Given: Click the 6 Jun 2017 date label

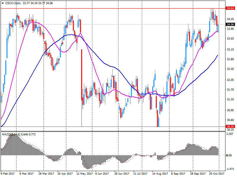Looking at the screenshot, I should pyautogui.click(x=102, y=173).
